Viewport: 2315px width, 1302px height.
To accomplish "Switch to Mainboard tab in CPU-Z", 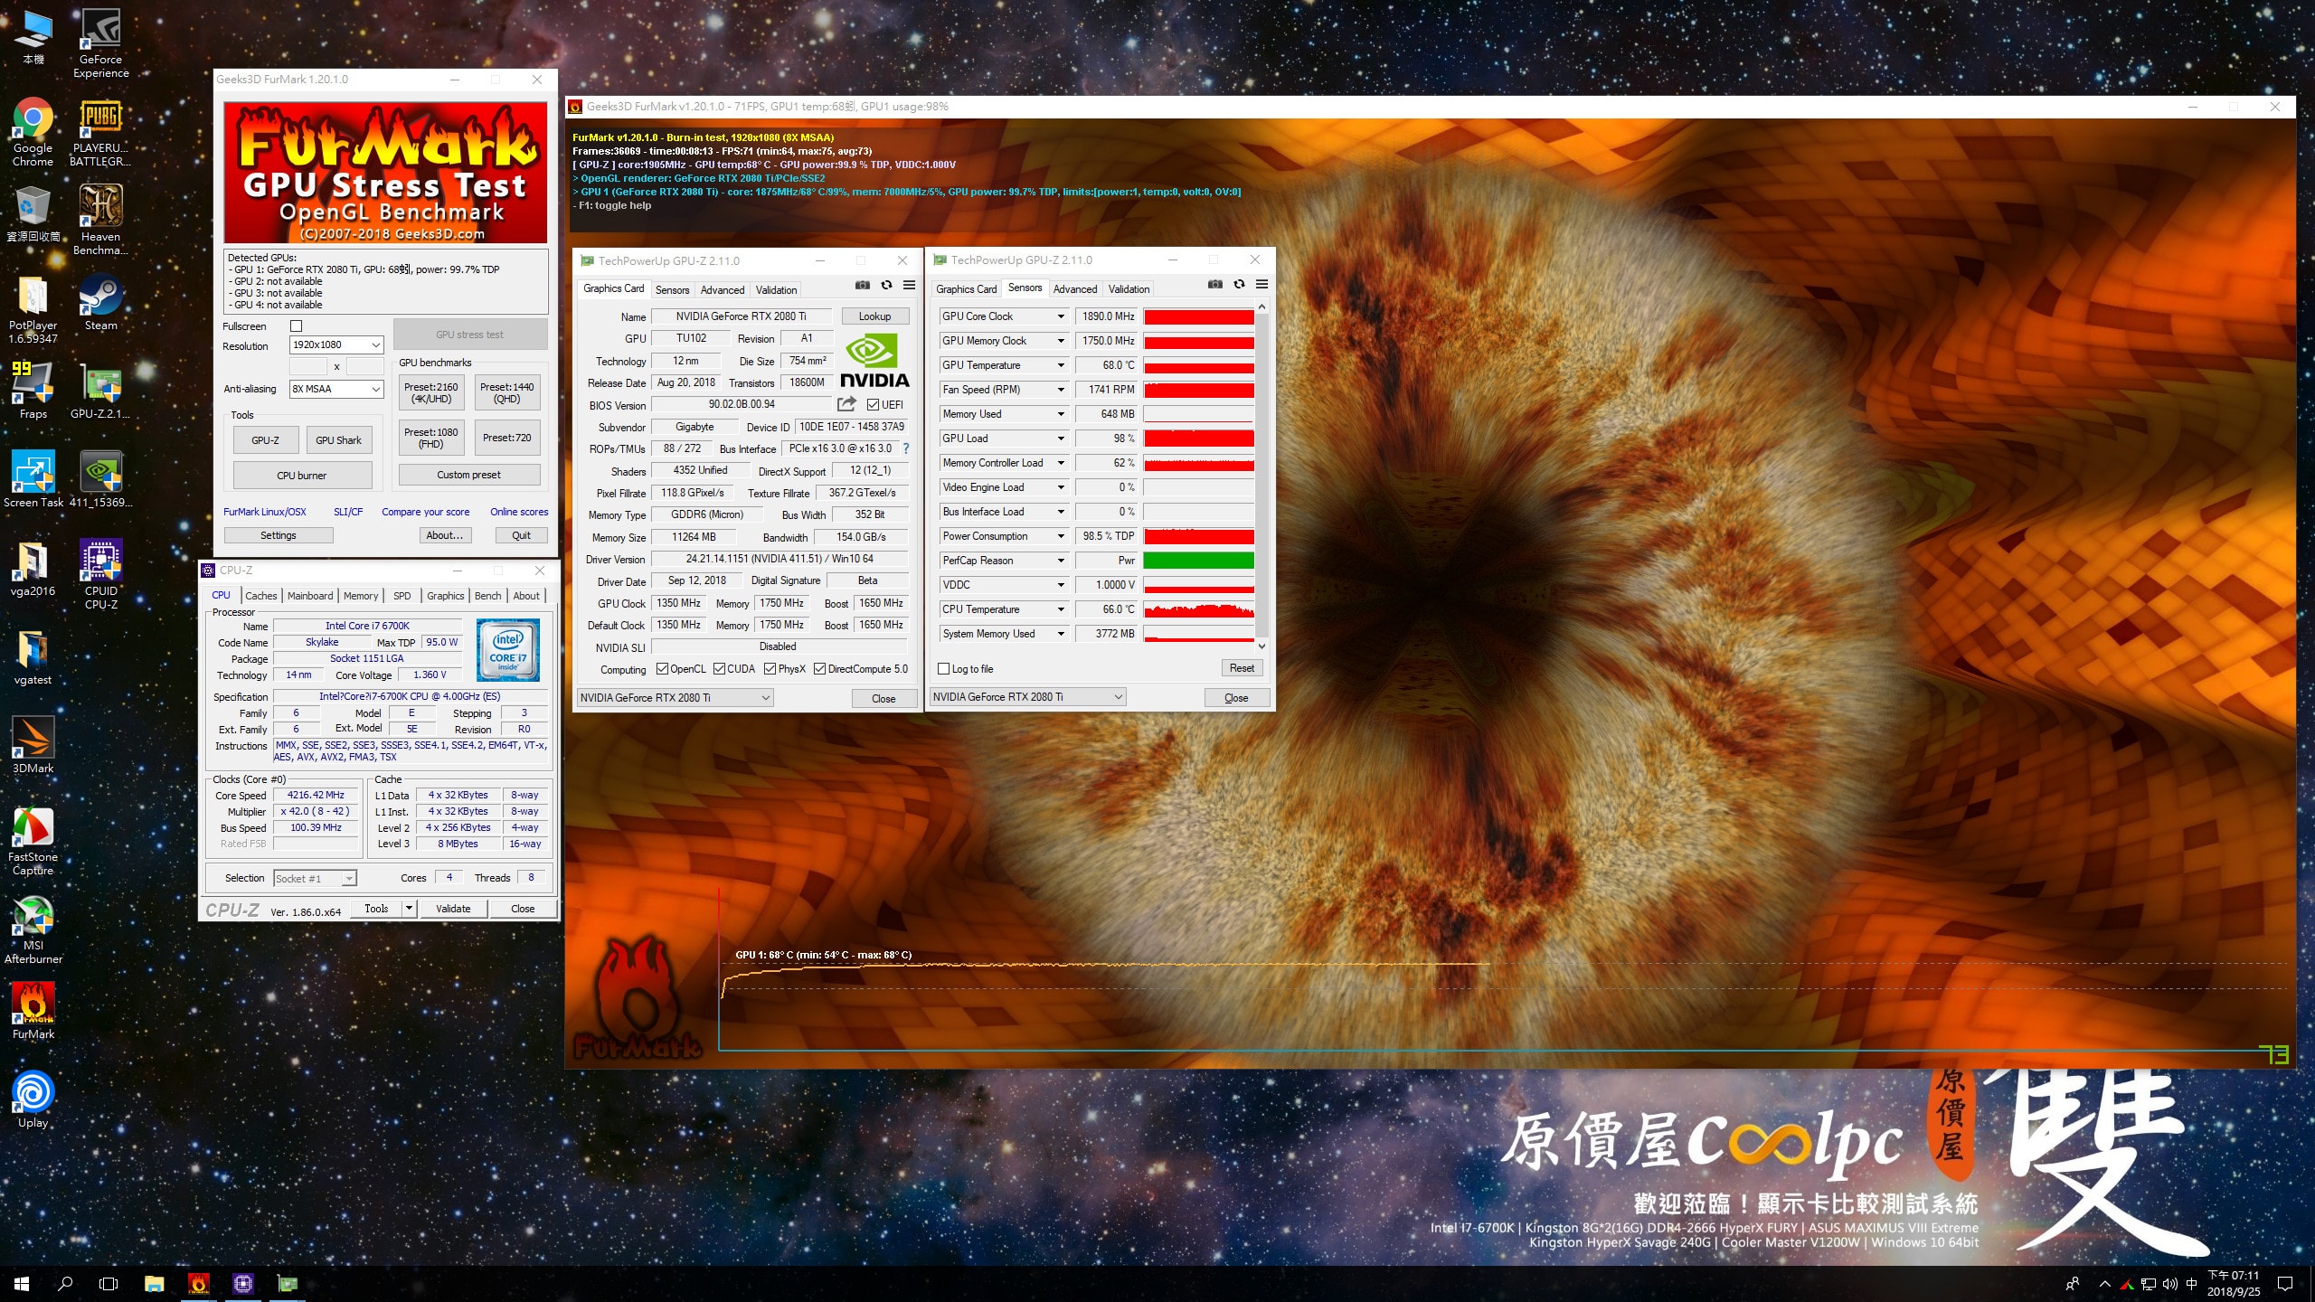I will (x=310, y=596).
